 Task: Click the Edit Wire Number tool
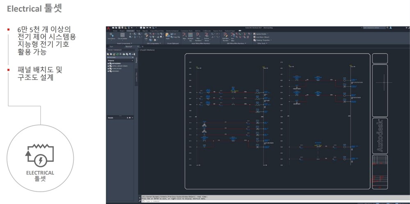(225, 38)
